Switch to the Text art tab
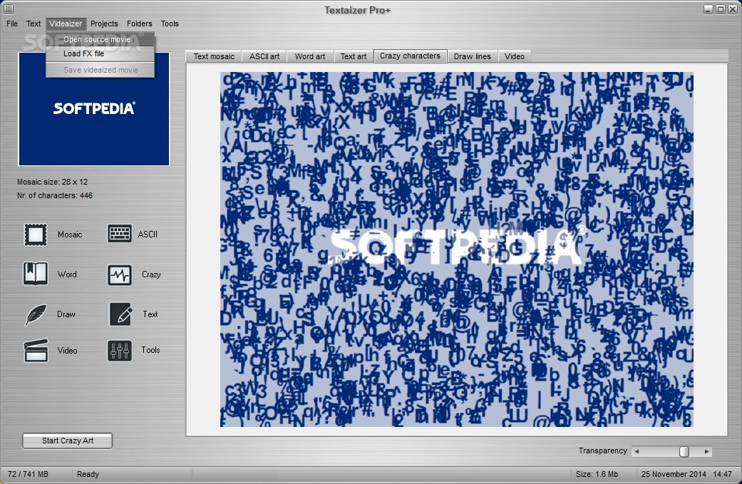 [354, 56]
